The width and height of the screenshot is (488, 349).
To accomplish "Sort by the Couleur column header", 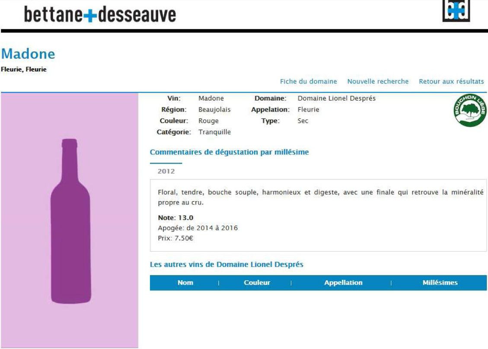I will pyautogui.click(x=257, y=283).
